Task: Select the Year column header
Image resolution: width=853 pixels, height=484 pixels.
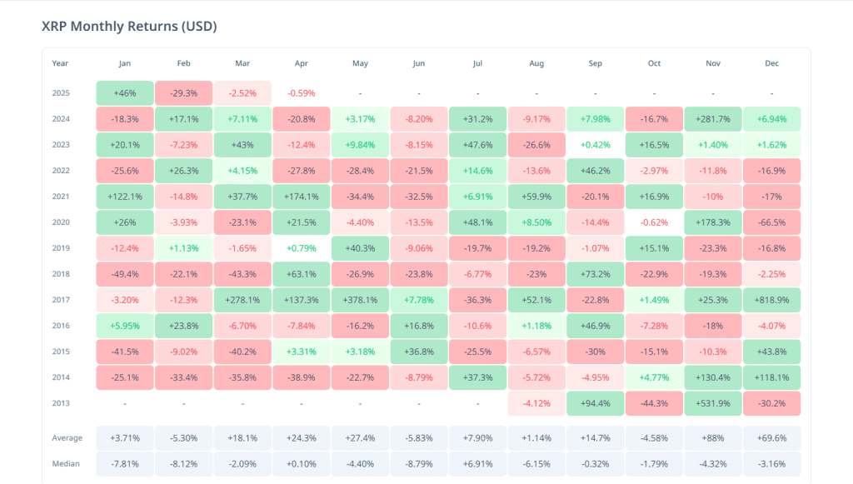Action: (x=60, y=63)
